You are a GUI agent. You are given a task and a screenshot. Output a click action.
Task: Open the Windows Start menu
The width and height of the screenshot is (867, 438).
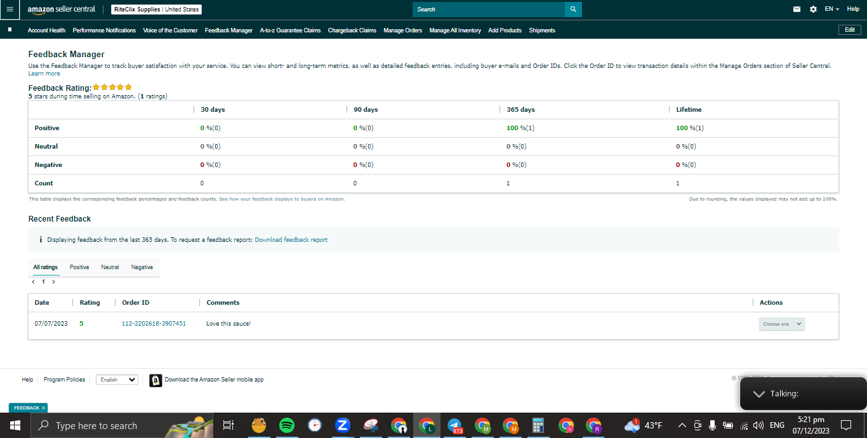(x=15, y=425)
